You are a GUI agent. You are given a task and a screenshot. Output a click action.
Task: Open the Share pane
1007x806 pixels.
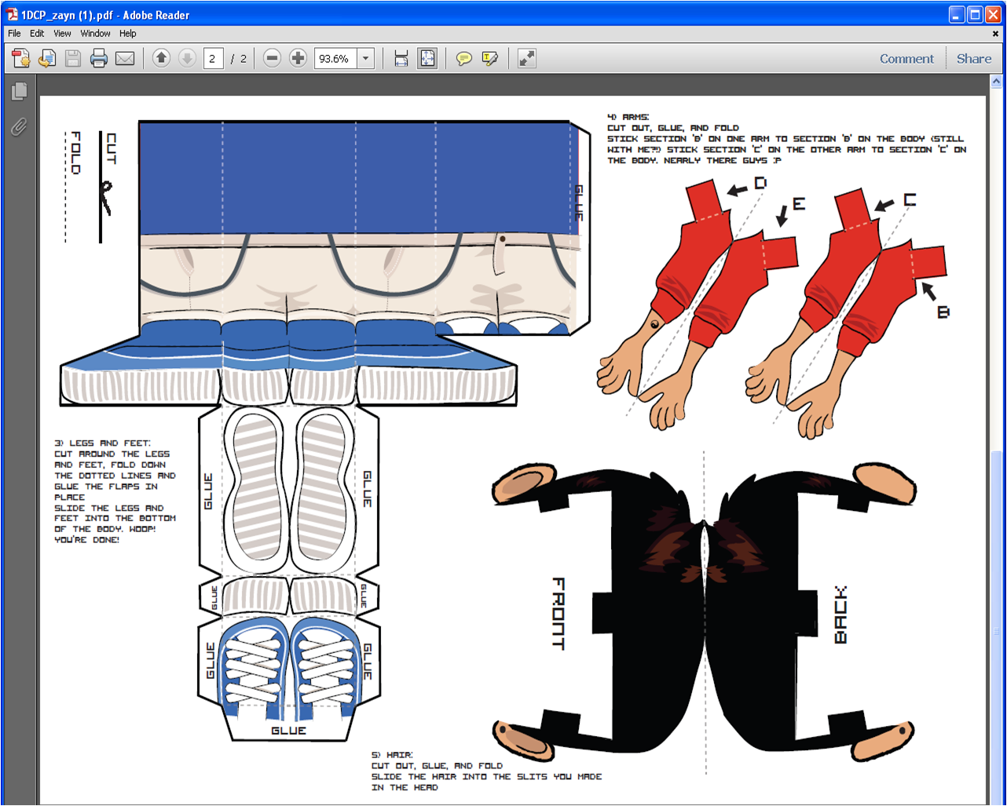[x=974, y=59]
